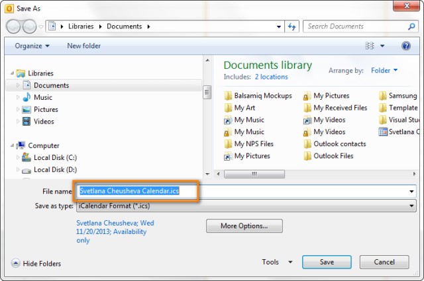Click the Local Disk (D:) drive icon
The height and width of the screenshot is (281, 424).
click(26, 171)
